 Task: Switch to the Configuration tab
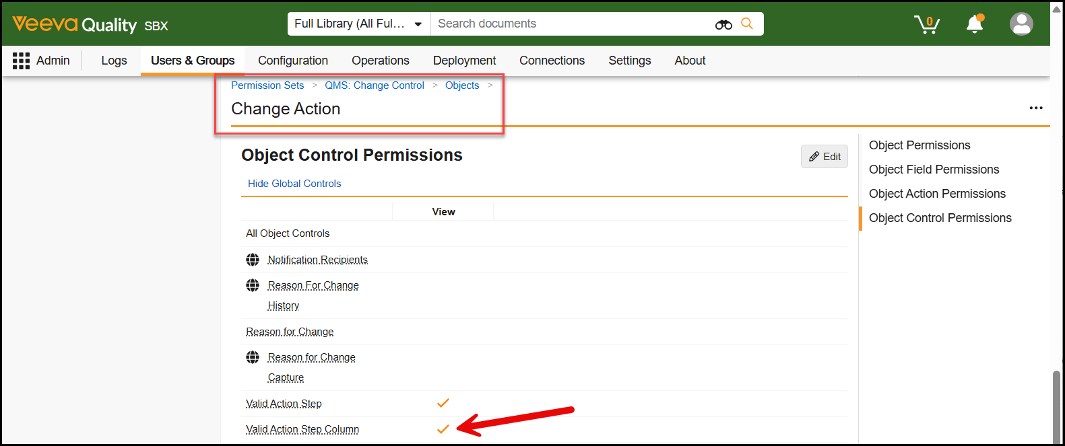click(x=293, y=61)
